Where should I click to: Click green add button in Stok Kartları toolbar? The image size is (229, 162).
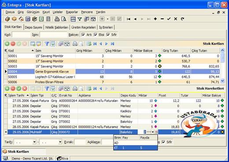7,44
